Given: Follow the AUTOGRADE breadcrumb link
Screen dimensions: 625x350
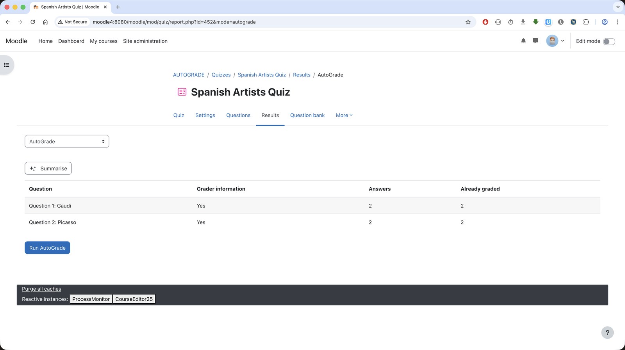Looking at the screenshot, I should [189, 75].
